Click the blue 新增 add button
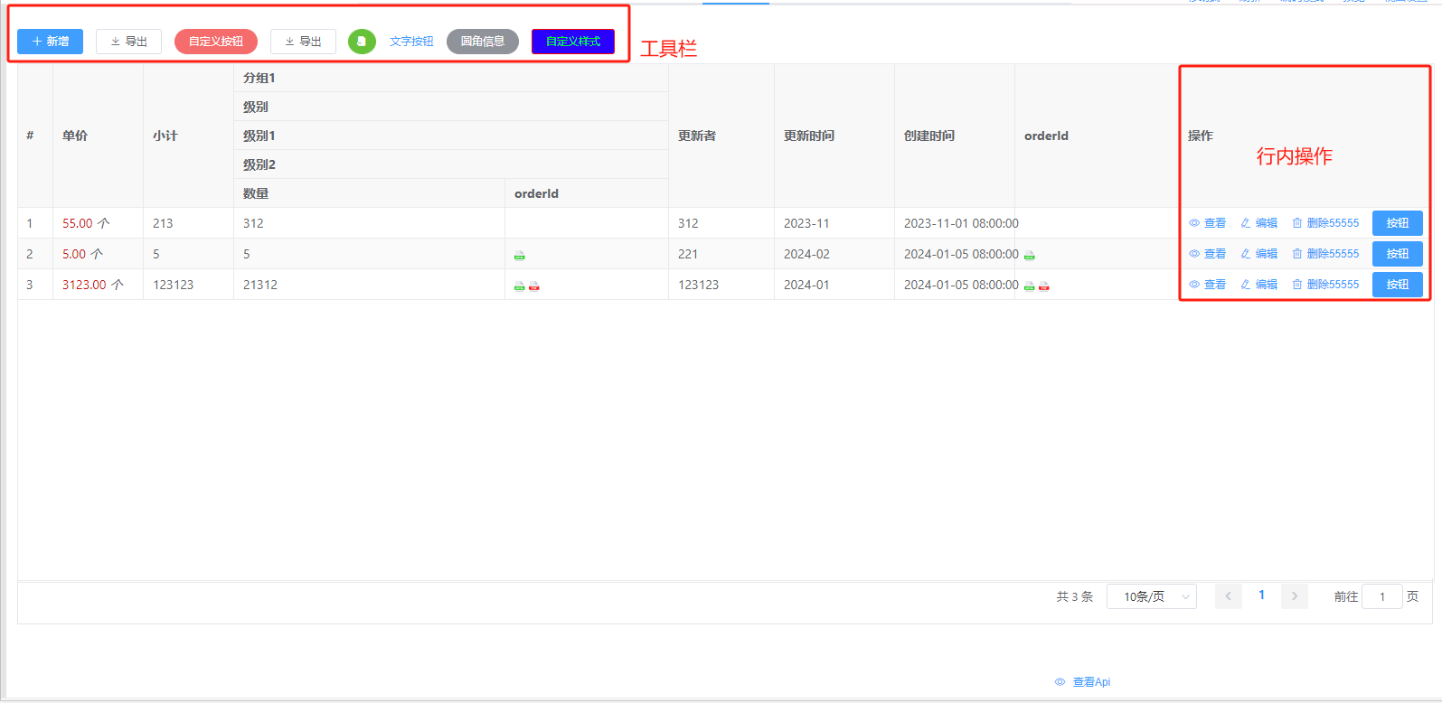 coord(50,42)
